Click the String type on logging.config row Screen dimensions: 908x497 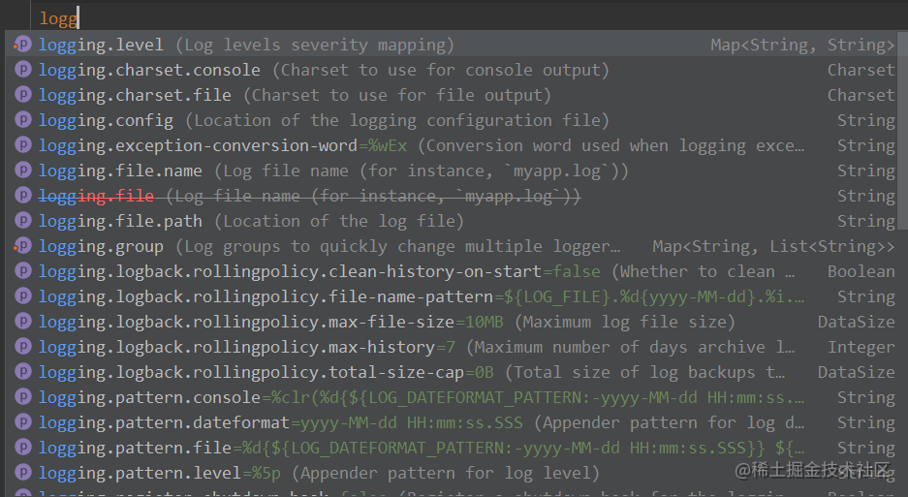click(x=866, y=120)
